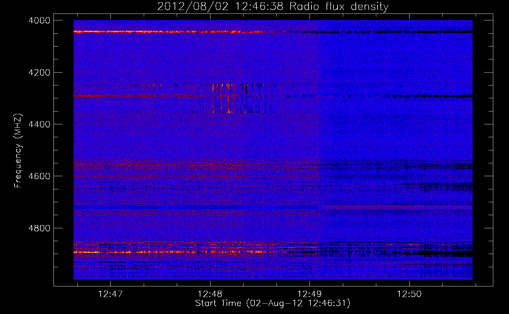Click the 12:49 time axis label
This screenshot has height=314, width=509.
click(x=310, y=294)
